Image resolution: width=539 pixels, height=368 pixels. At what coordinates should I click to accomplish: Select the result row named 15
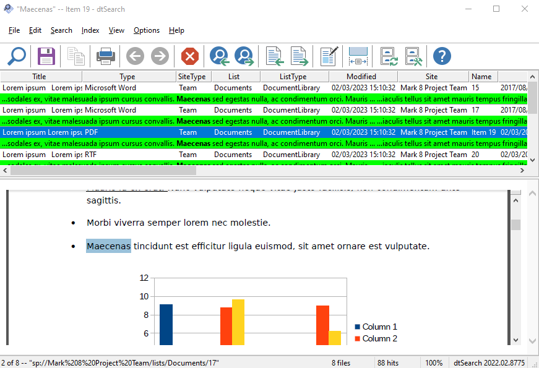[264, 88]
